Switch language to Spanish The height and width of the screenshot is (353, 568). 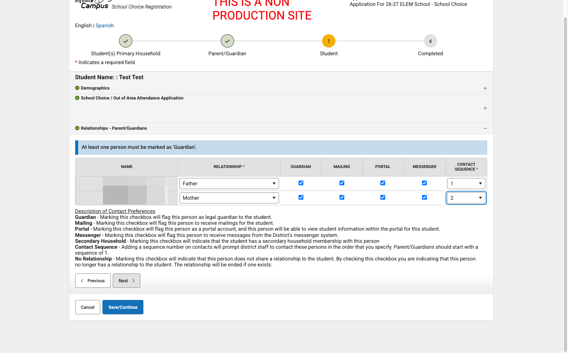pyautogui.click(x=105, y=25)
